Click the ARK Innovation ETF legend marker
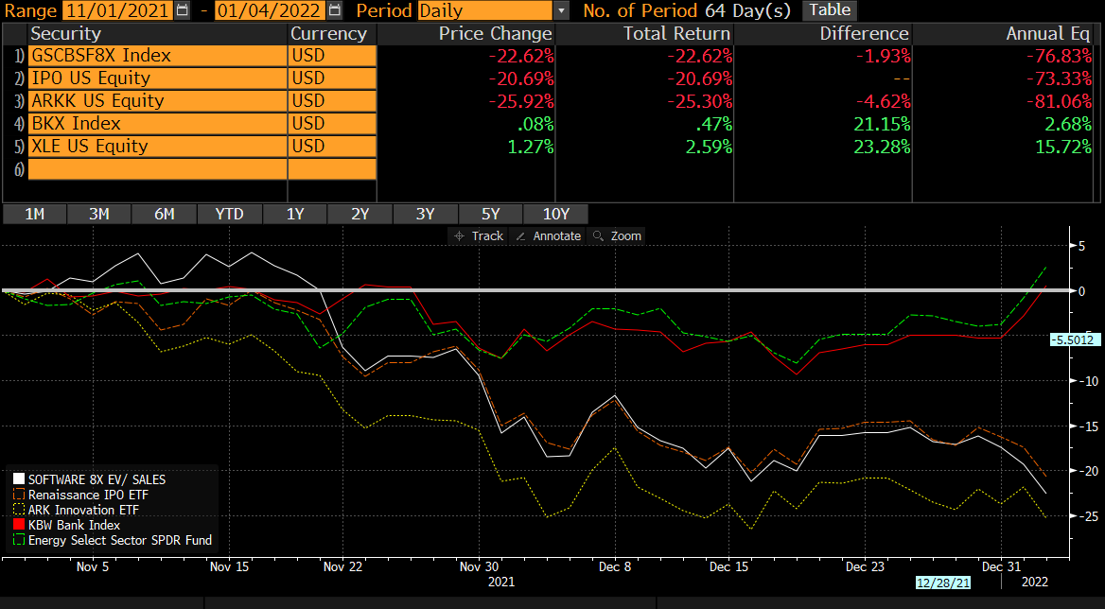Screen dimensions: 1105x609 pos(18,510)
